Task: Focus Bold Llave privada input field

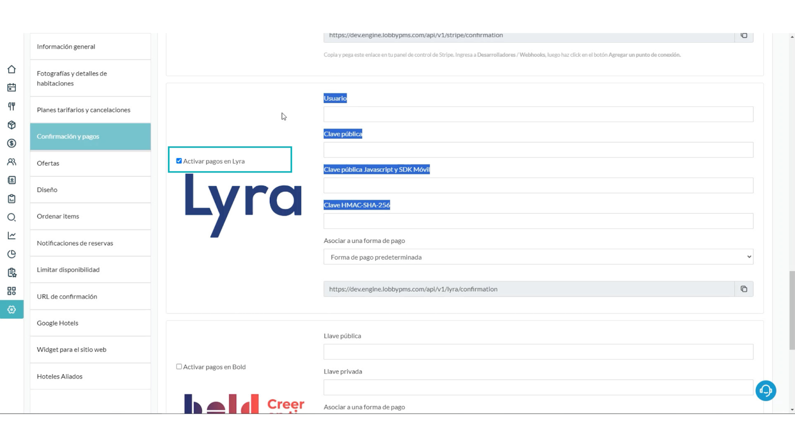Action: pos(538,387)
